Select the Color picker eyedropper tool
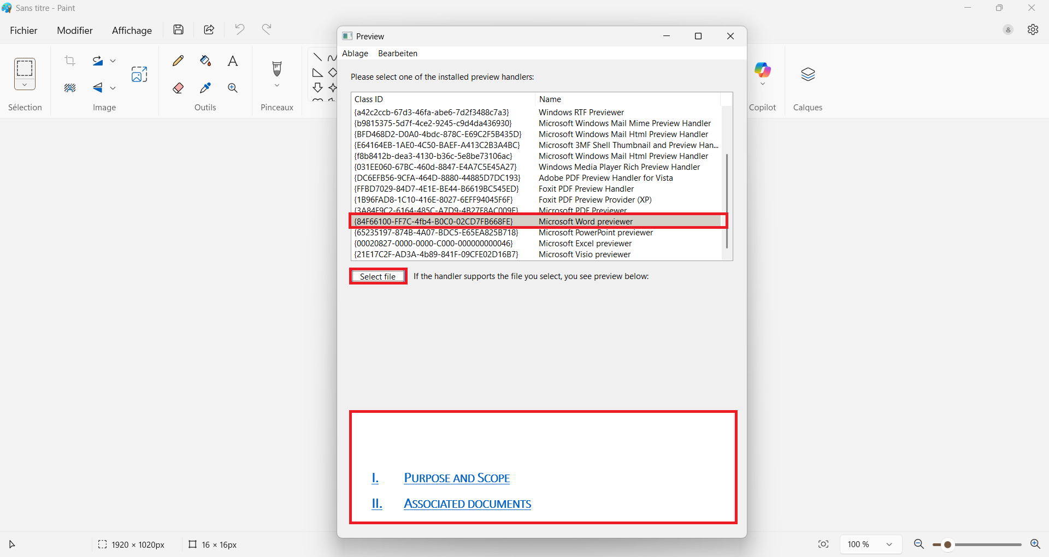The image size is (1049, 557). pyautogui.click(x=205, y=88)
